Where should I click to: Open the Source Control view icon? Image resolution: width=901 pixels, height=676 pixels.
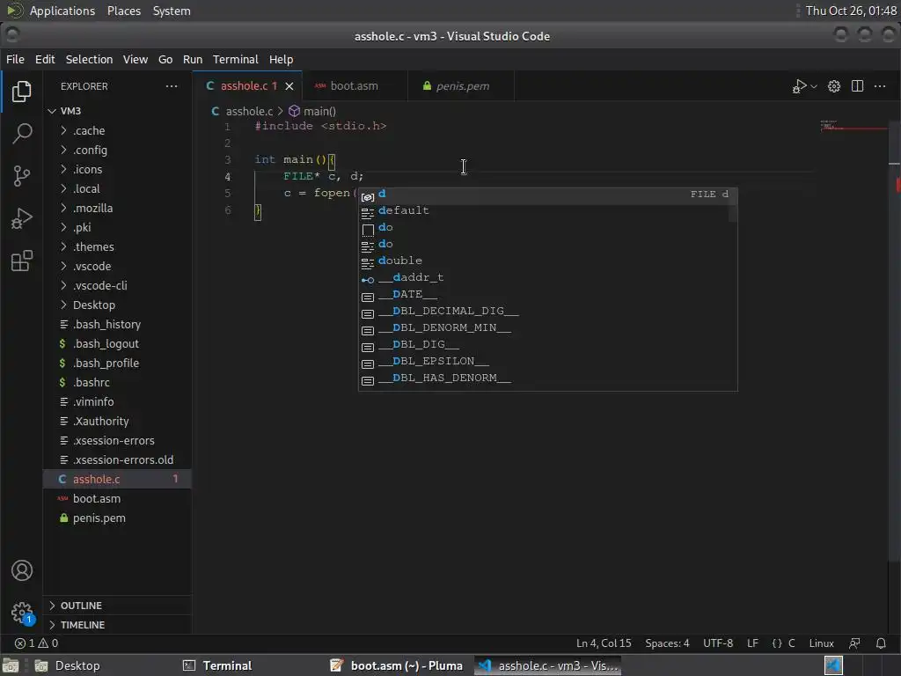22,176
